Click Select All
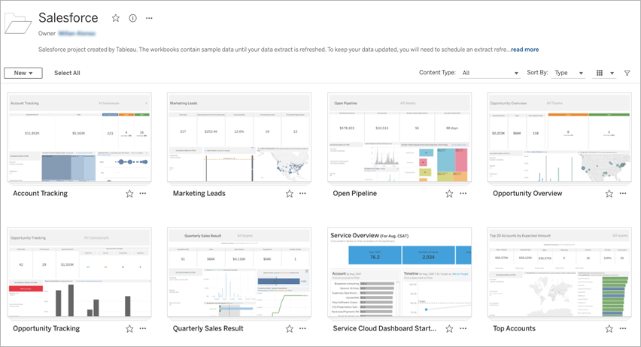This screenshot has height=347, width=641. click(x=67, y=73)
